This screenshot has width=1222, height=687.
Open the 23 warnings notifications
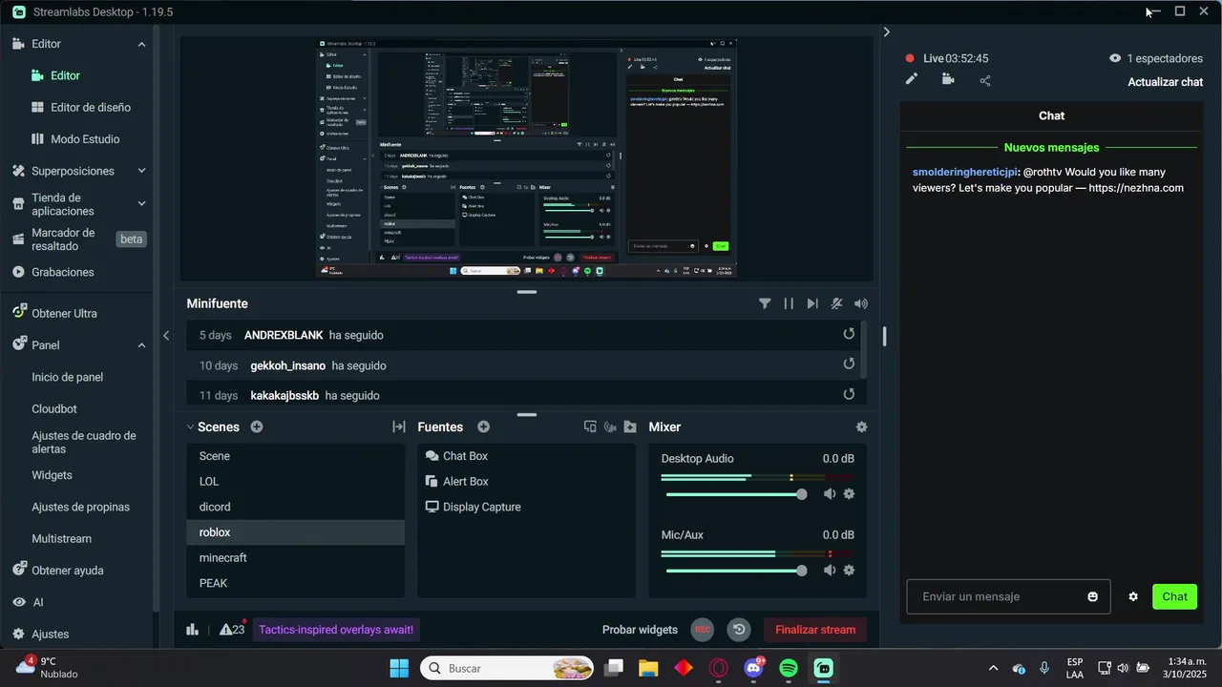pyautogui.click(x=232, y=630)
